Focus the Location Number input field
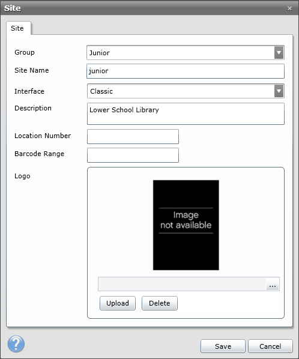Image resolution: width=299 pixels, height=359 pixels. [133, 136]
